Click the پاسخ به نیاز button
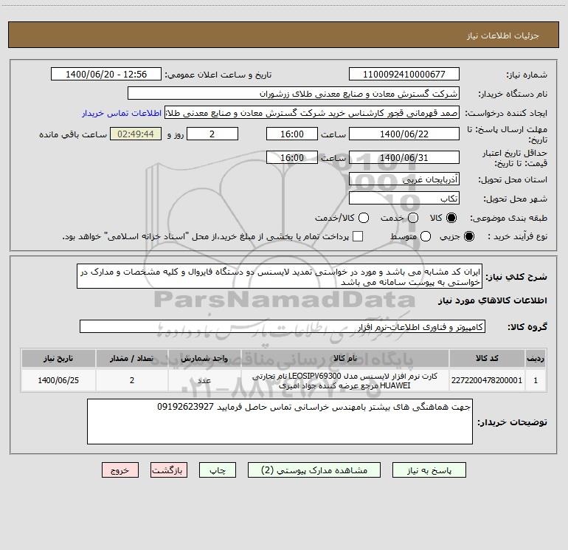 pos(429,470)
